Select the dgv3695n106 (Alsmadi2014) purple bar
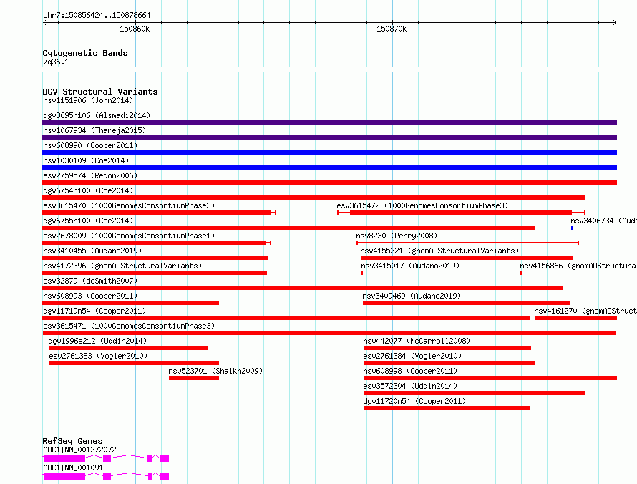Screen dimensions: 637x484 coord(329,122)
